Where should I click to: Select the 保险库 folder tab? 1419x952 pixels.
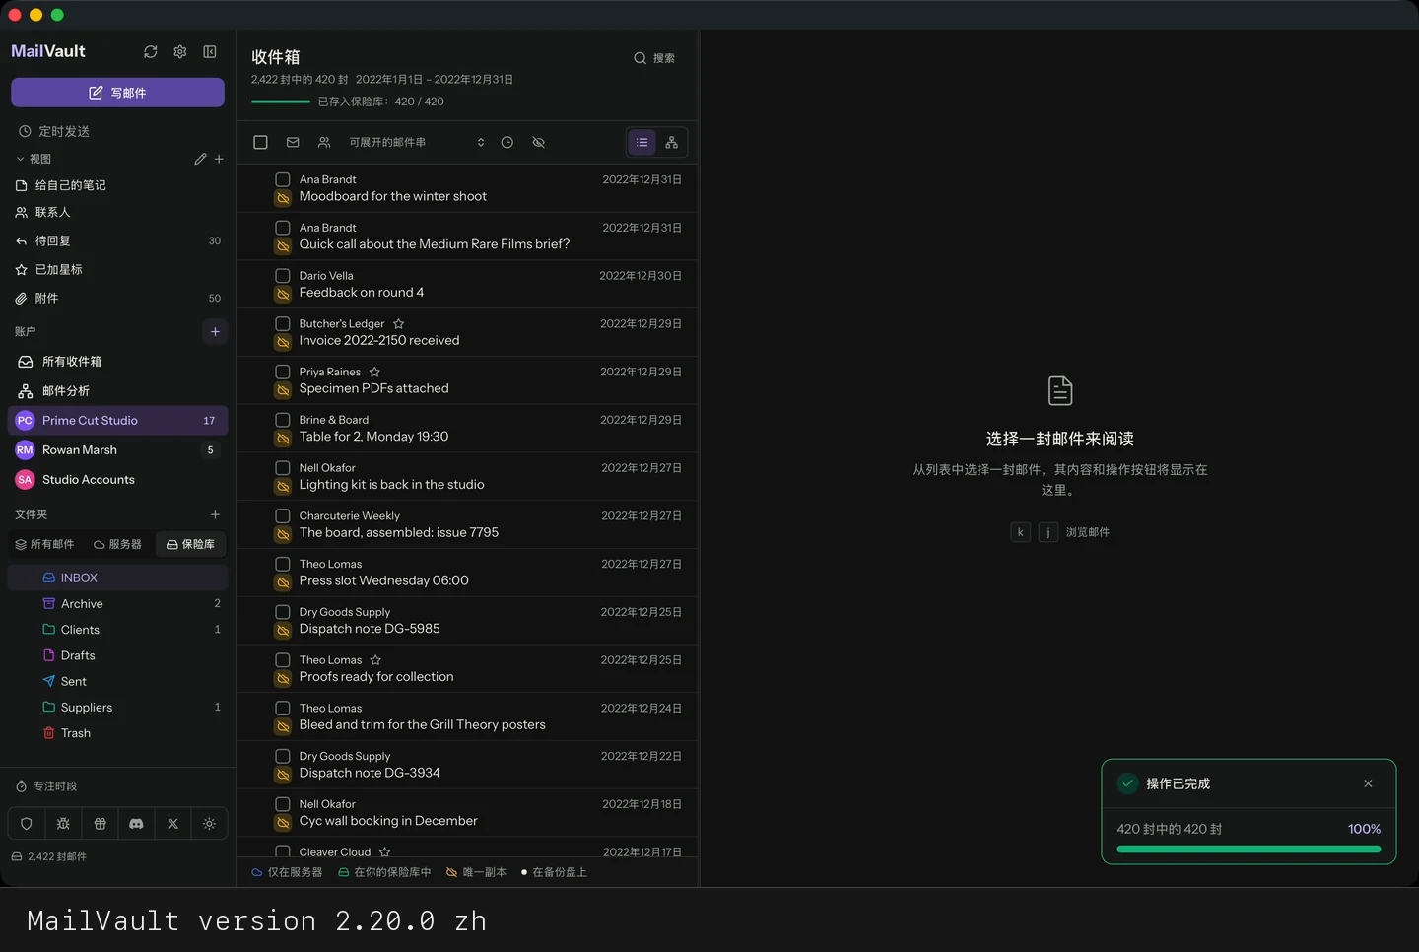191,544
